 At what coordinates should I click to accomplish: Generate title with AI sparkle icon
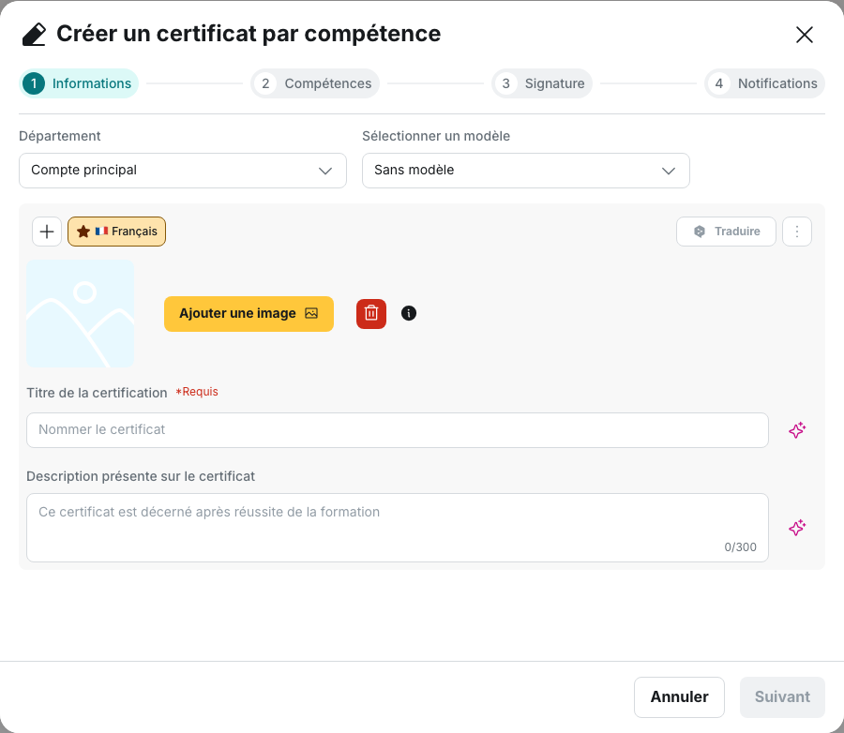[797, 430]
